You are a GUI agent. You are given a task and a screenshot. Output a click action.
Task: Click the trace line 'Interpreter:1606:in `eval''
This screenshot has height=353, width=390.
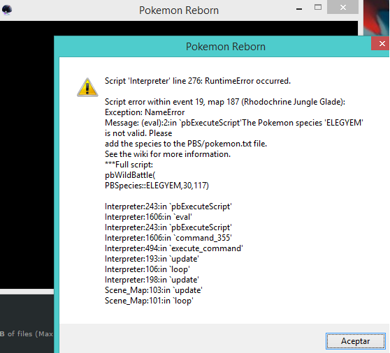(148, 217)
